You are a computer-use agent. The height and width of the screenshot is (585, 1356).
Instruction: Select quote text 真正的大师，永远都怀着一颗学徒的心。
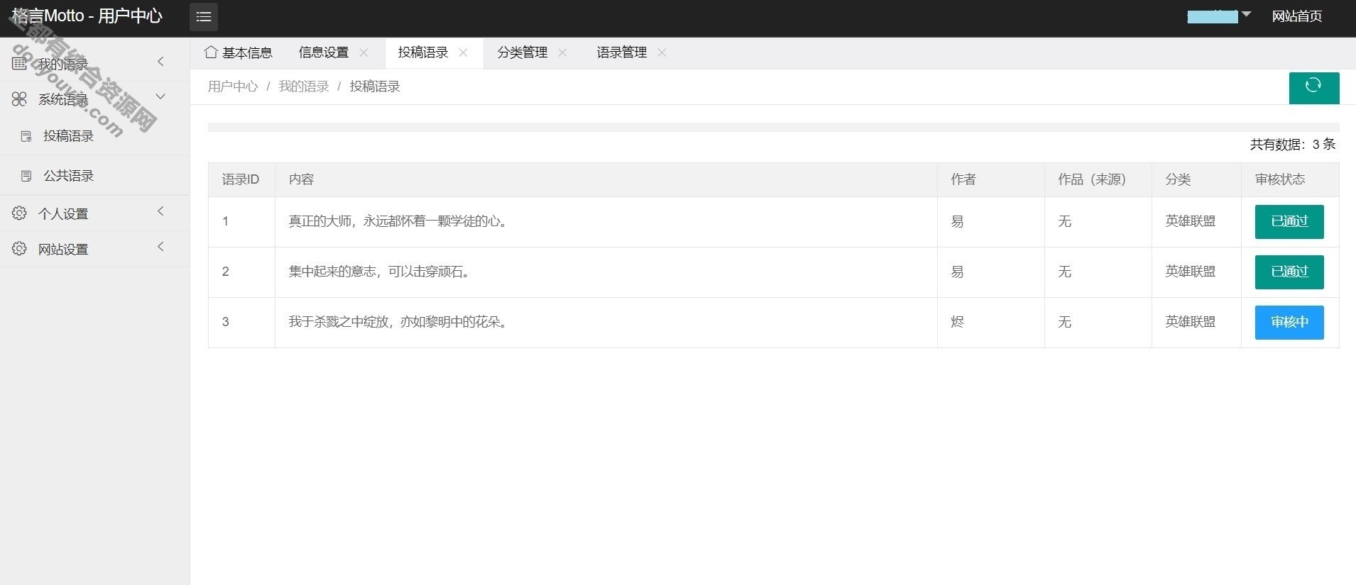(x=400, y=221)
